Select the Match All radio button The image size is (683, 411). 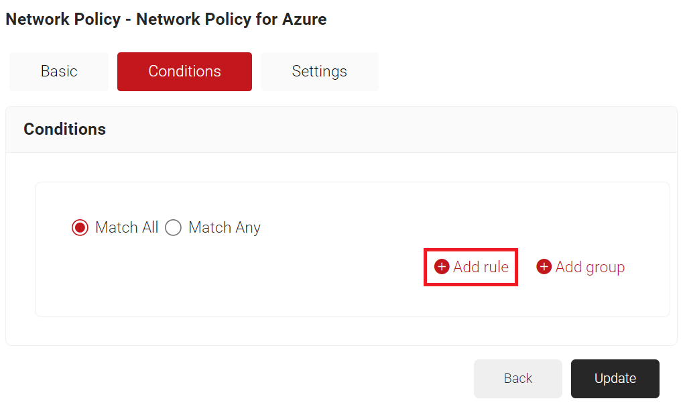click(80, 228)
